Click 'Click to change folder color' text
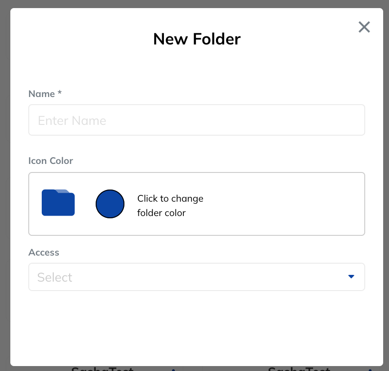 point(170,206)
